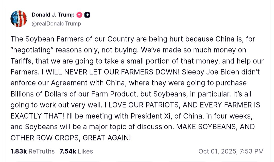View the 1.83k ReTruths count number
Viewport: 274px width, 162px height.
click(19, 151)
